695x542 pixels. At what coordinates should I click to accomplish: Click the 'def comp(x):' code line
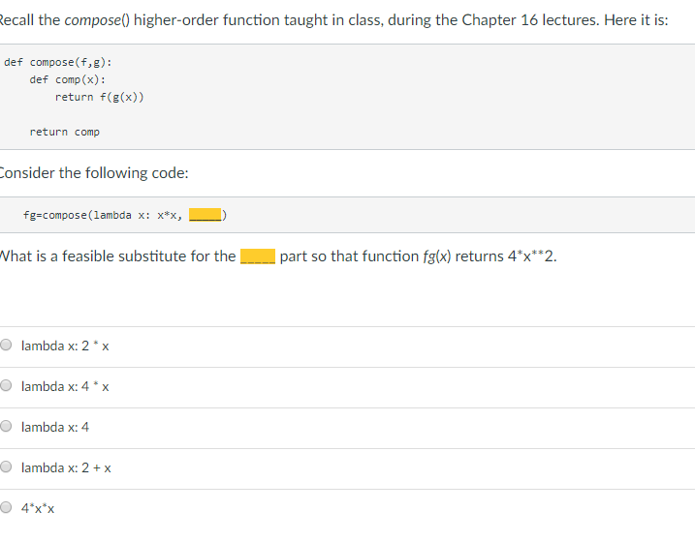coord(68,79)
